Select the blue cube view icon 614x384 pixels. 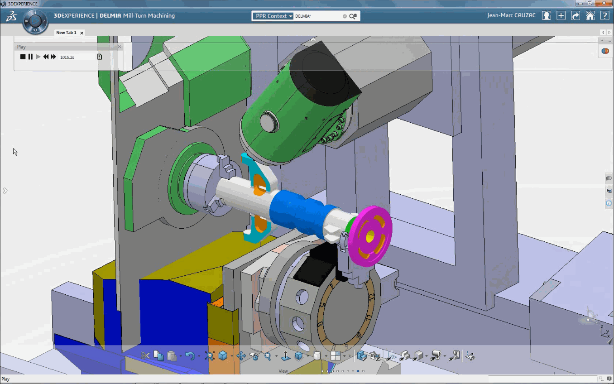[x=223, y=356]
